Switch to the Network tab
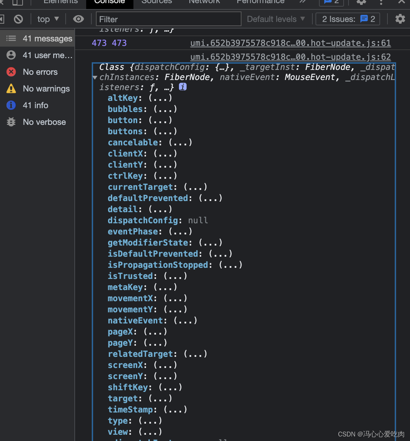Image resolution: width=410 pixels, height=441 pixels. coord(204,2)
